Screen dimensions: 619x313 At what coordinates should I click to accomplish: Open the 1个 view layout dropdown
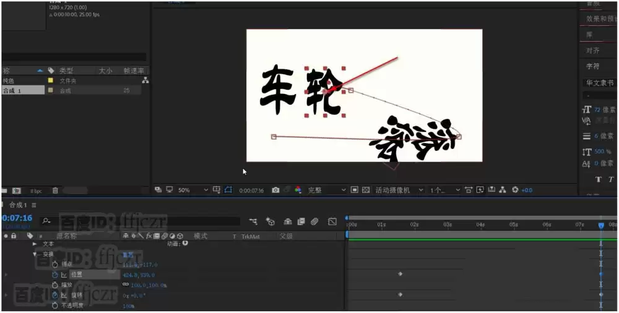(445, 191)
